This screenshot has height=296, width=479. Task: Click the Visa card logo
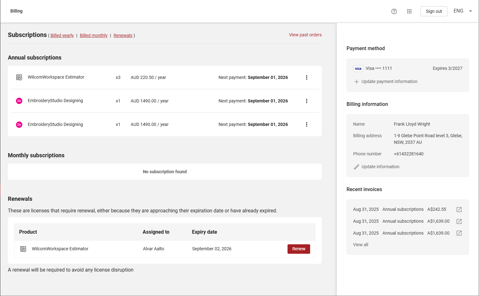(358, 69)
